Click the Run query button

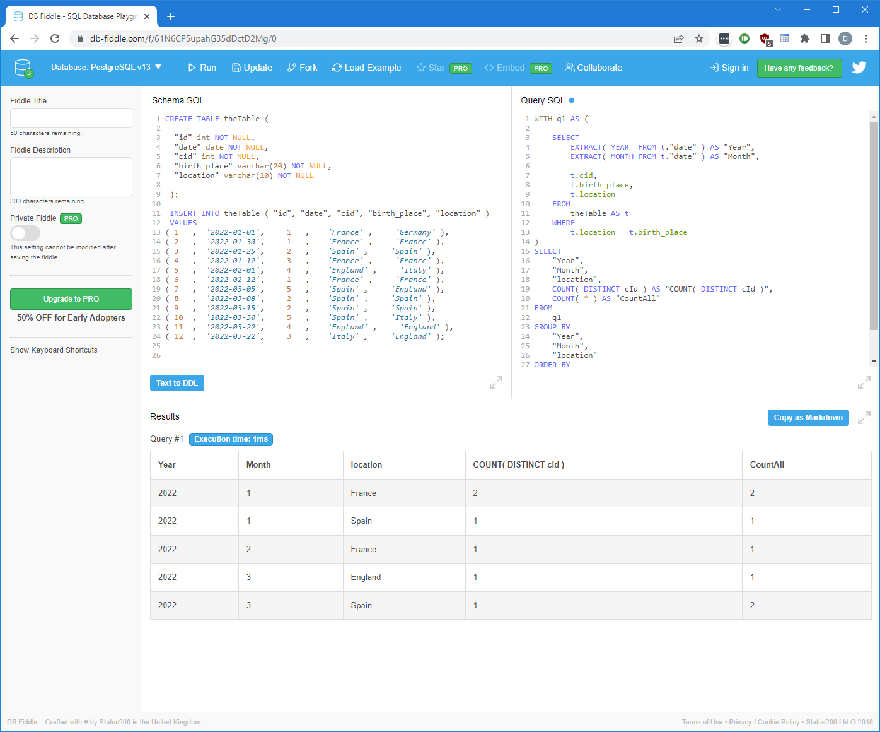click(202, 68)
